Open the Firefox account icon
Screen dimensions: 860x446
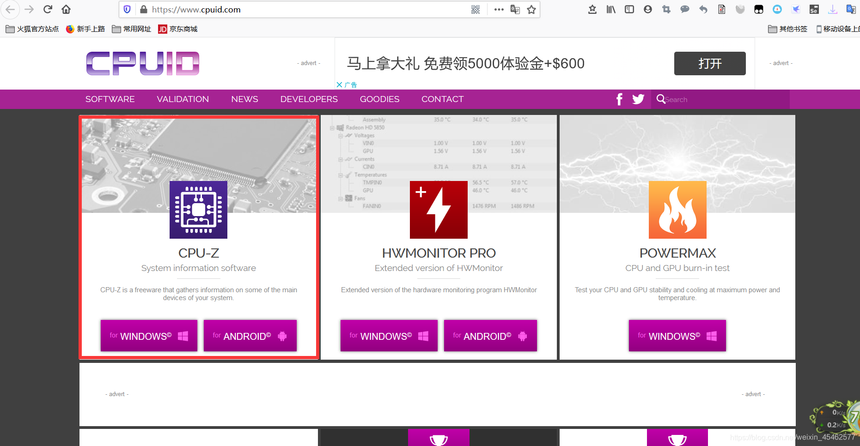[x=648, y=9]
